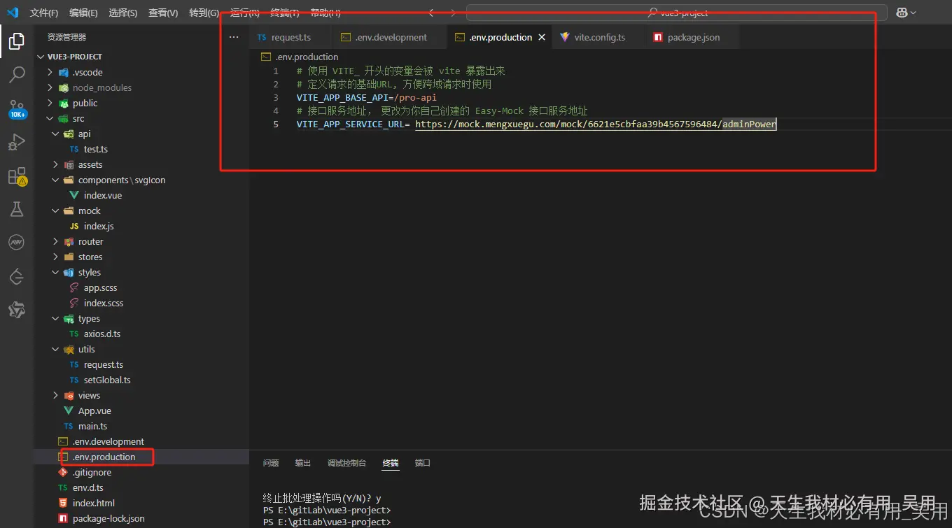Switch to the vite.config.ts tab

(598, 36)
